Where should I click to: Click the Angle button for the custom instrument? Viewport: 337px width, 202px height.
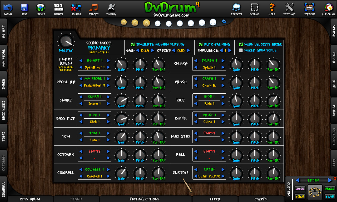pyautogui.click(x=330, y=189)
